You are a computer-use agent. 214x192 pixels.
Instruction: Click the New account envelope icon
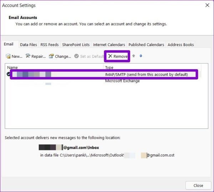click(8, 56)
